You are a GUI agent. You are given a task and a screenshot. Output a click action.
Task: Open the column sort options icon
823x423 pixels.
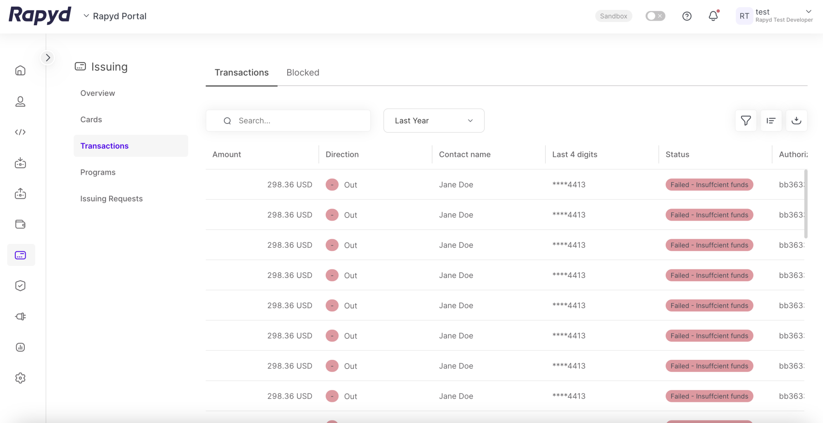point(771,121)
